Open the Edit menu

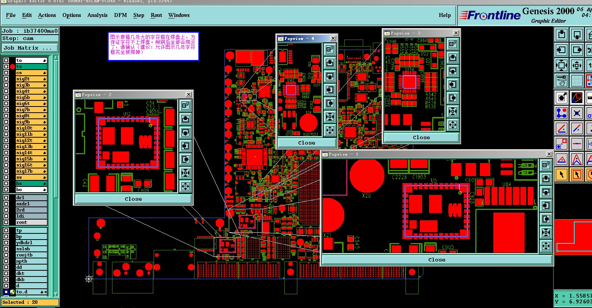[27, 15]
